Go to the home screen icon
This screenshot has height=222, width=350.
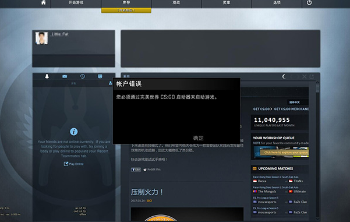(x=44, y=2)
